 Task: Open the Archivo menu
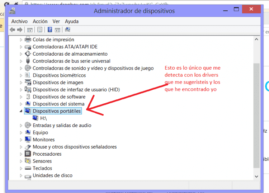pos(19,22)
